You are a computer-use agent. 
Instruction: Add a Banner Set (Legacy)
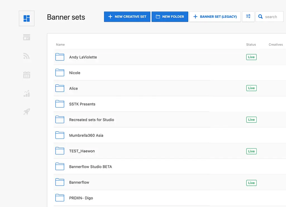pyautogui.click(x=215, y=17)
